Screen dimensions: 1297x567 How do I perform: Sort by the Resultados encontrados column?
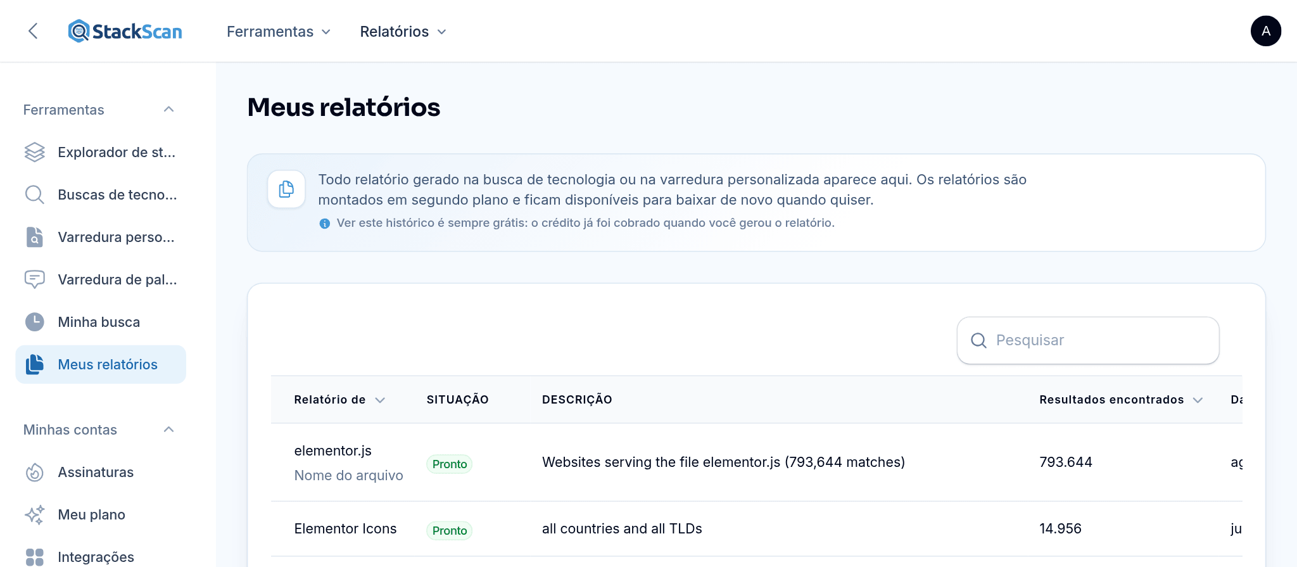coord(1121,400)
